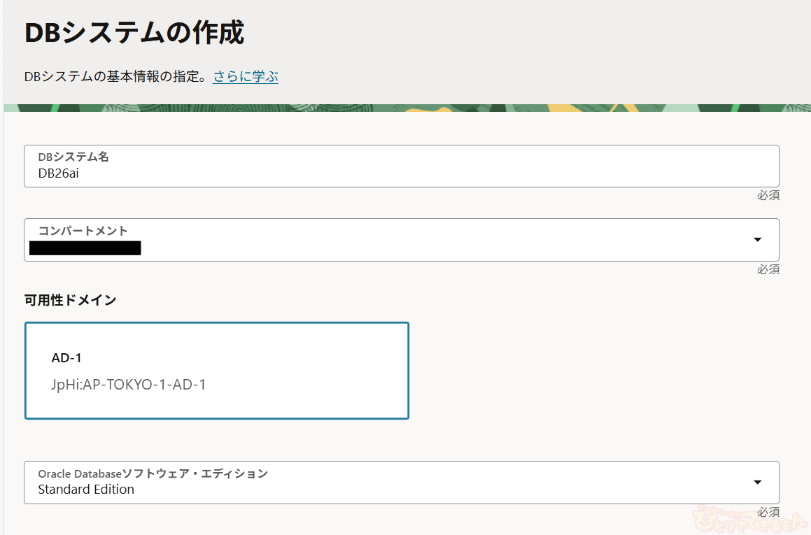Click the "DBシステムの基本情報の指定" description text
The height and width of the screenshot is (535, 811).
coord(115,77)
